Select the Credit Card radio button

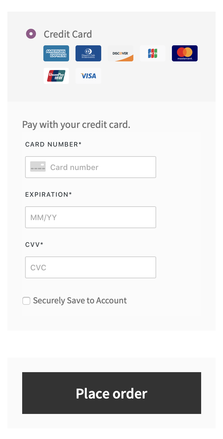[x=31, y=34]
